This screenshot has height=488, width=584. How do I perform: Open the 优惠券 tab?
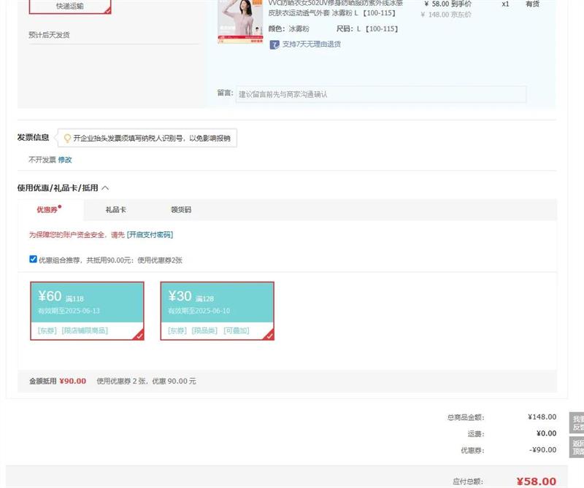[x=47, y=210]
